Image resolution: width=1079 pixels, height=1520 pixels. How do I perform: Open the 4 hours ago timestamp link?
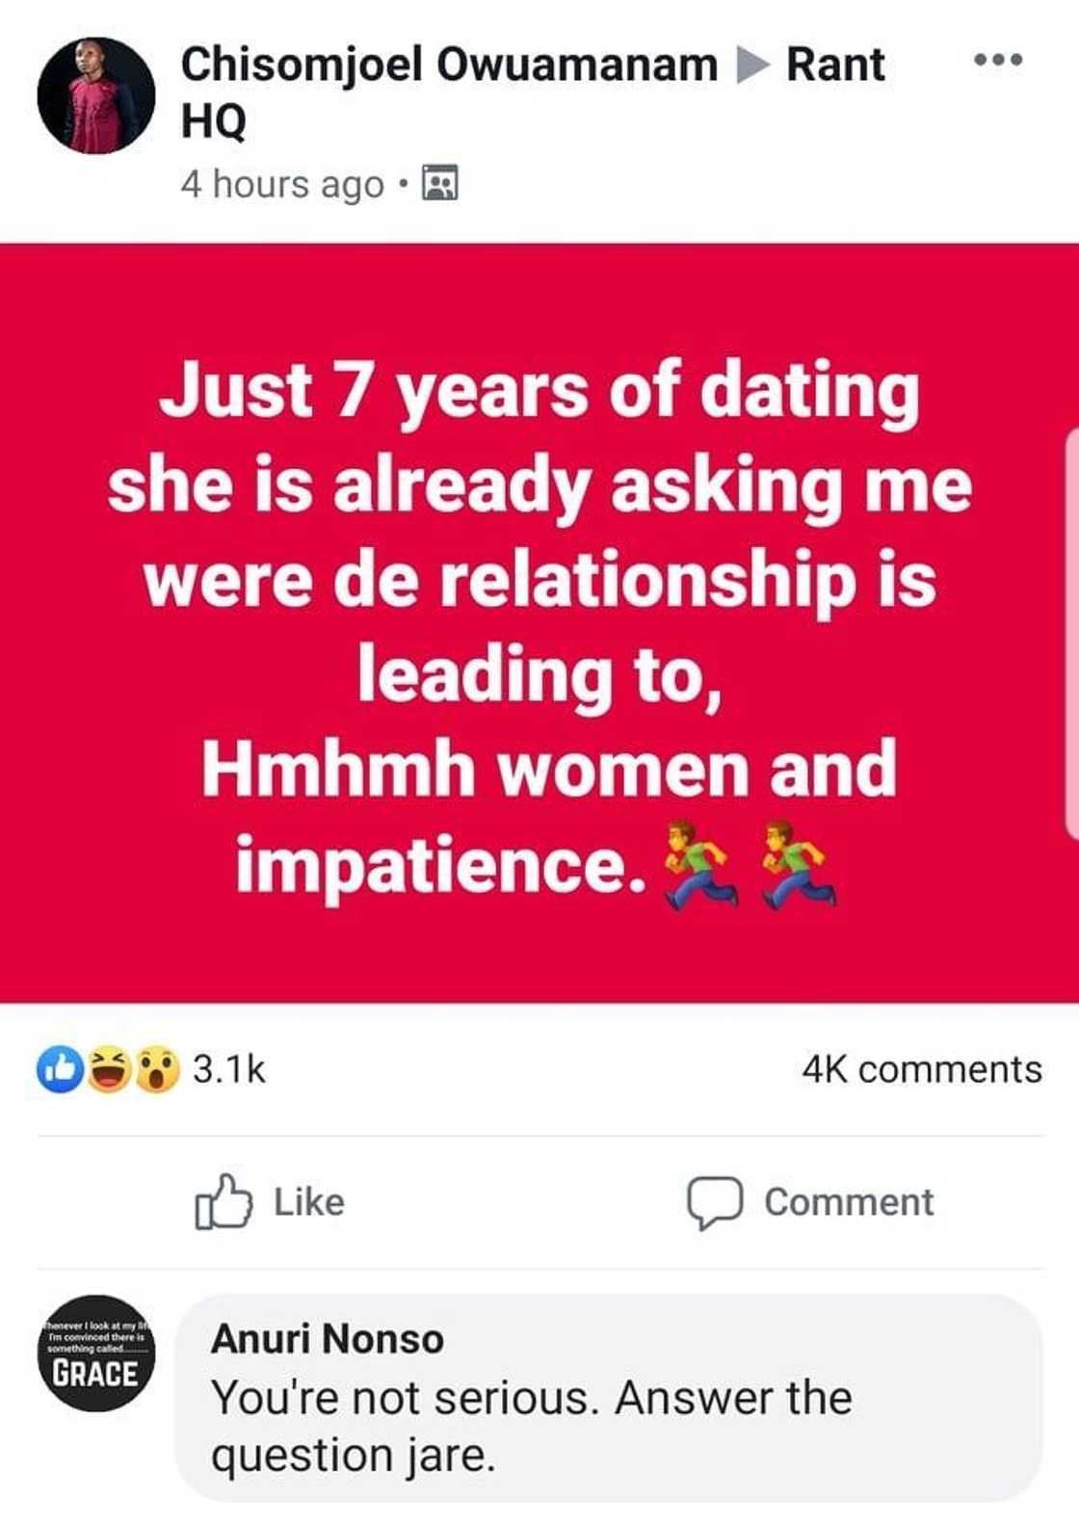(279, 184)
